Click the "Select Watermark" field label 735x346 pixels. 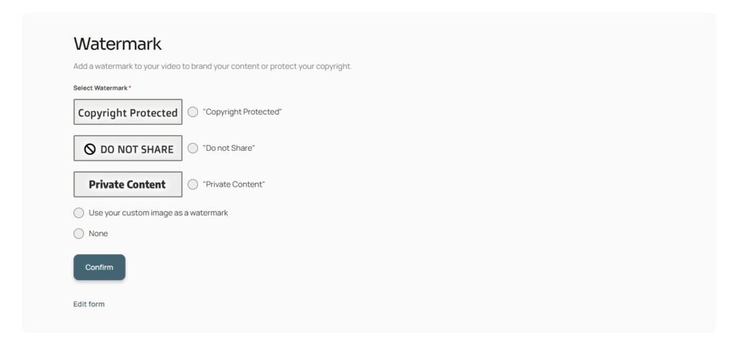click(x=100, y=88)
